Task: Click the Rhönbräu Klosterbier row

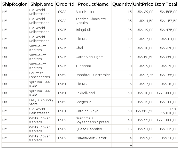Action: 93,75
